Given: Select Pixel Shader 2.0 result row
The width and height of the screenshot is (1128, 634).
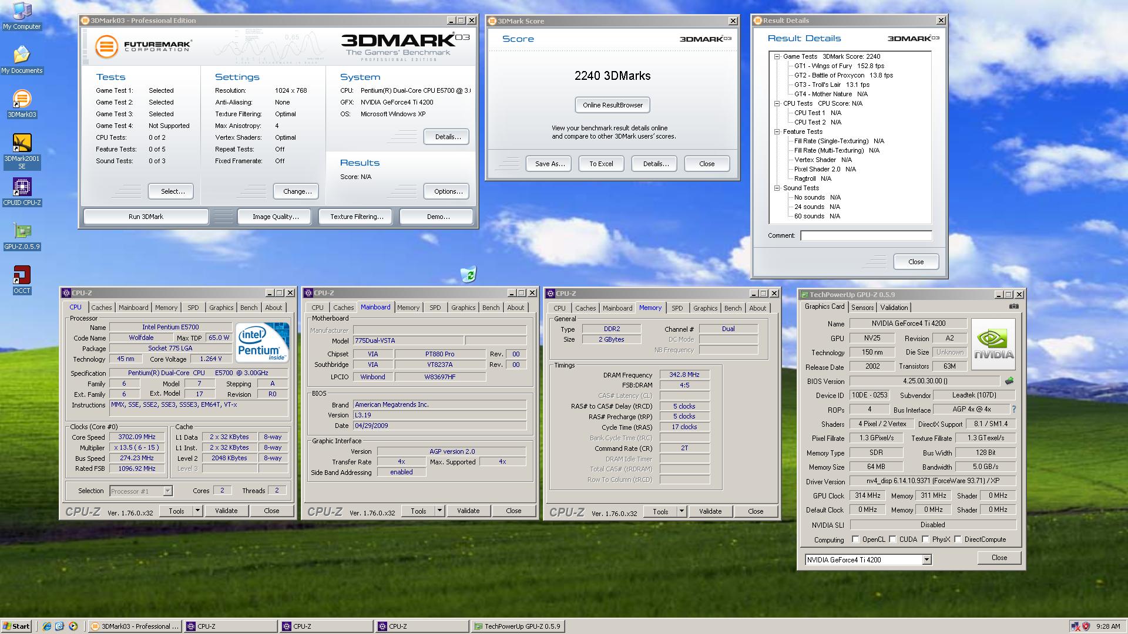Looking at the screenshot, I should pyautogui.click(x=825, y=169).
